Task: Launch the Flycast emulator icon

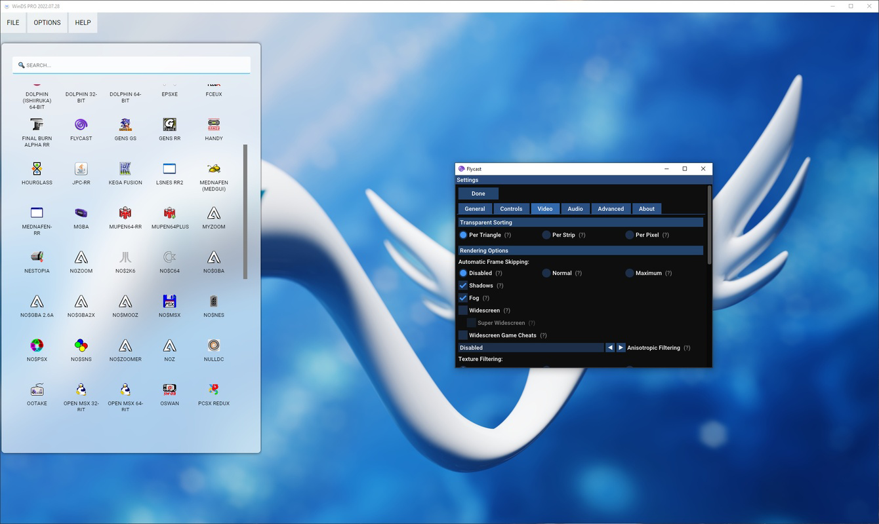Action: click(81, 124)
